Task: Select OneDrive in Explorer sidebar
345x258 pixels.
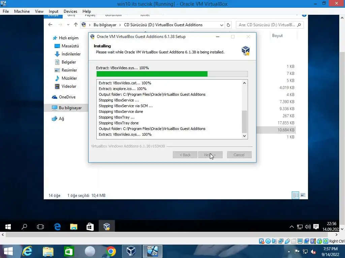Action: click(64, 97)
